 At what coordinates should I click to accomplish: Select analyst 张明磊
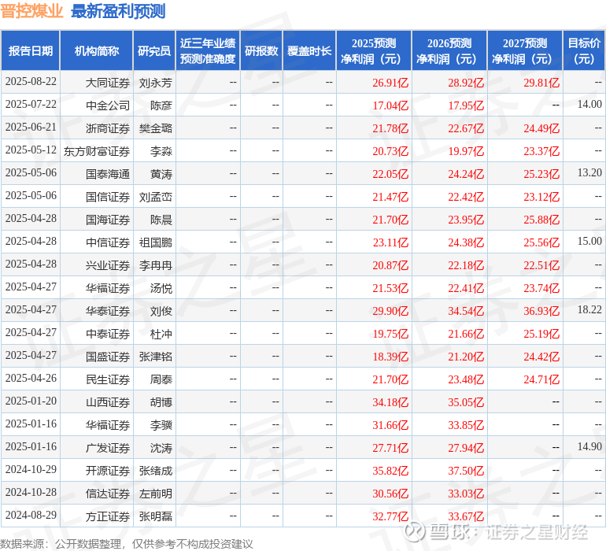[x=155, y=516]
